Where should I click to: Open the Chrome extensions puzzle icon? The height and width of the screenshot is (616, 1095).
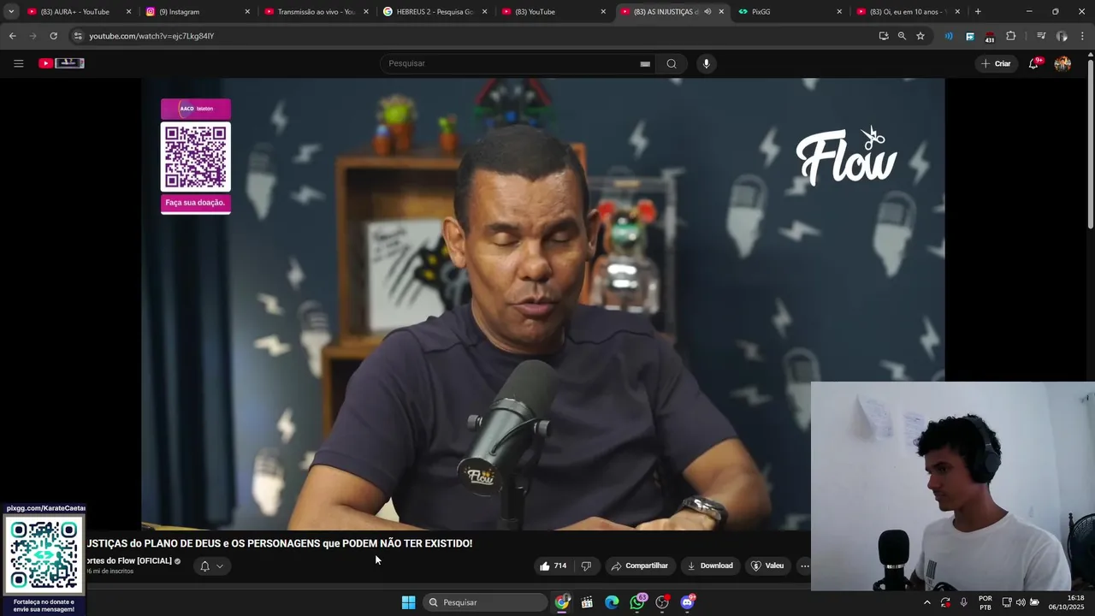(x=1010, y=36)
